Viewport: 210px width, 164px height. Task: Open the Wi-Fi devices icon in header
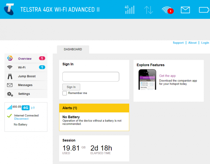pyautogui.click(x=167, y=10)
